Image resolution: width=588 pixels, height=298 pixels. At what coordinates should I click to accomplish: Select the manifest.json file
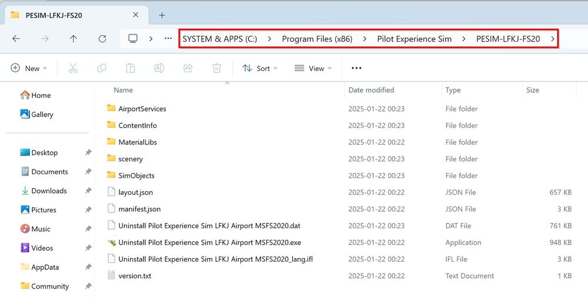[139, 209]
